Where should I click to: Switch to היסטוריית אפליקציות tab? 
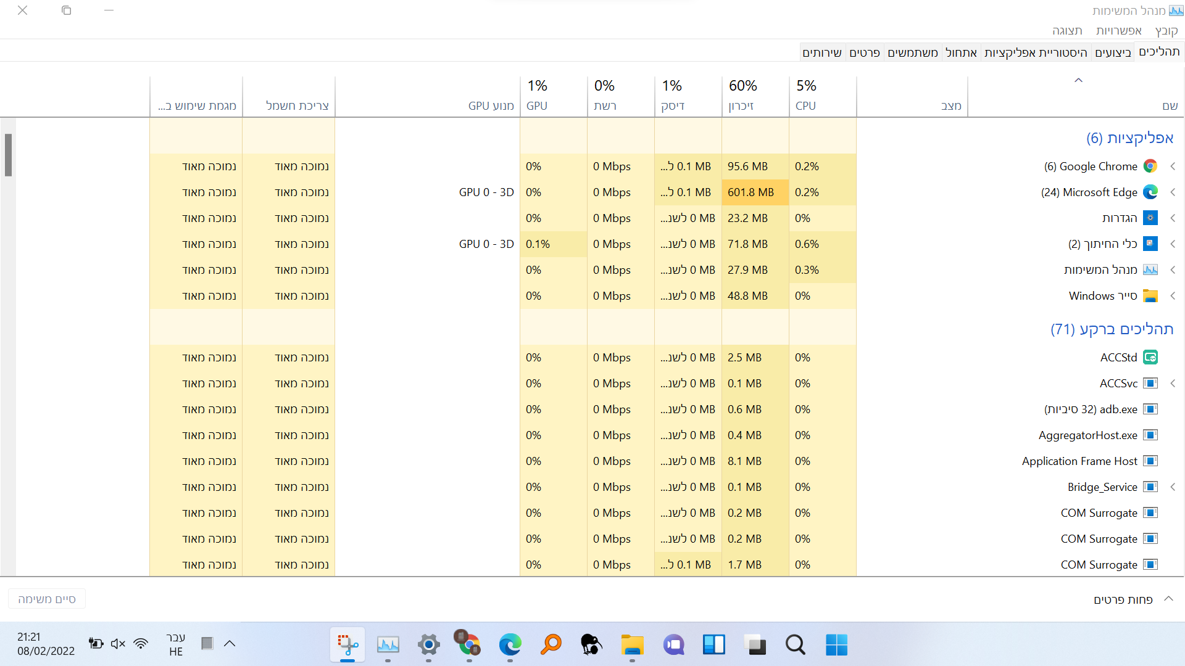(x=1036, y=53)
